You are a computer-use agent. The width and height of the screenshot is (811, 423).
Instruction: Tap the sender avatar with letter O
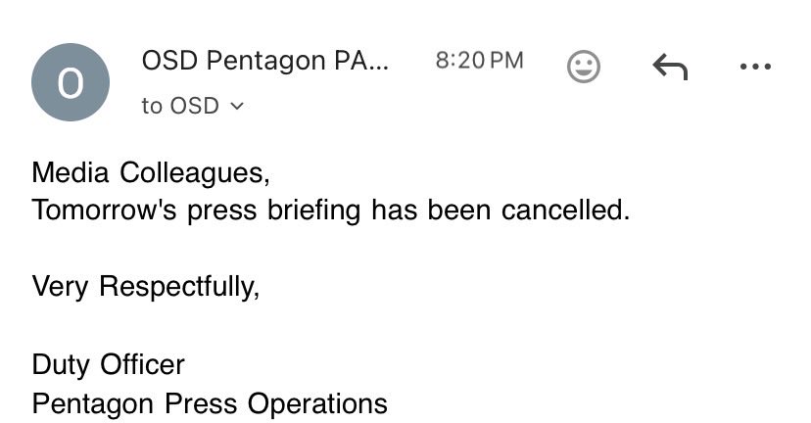coord(71,82)
